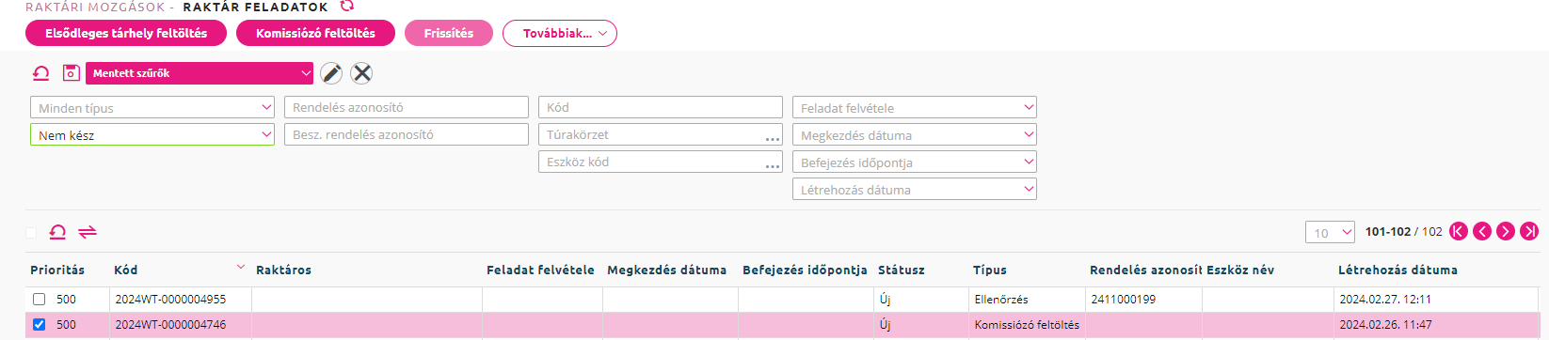The image size is (1549, 340).
Task: Tick the checkbox for task 2024WT-0000004955
Action: (x=39, y=300)
